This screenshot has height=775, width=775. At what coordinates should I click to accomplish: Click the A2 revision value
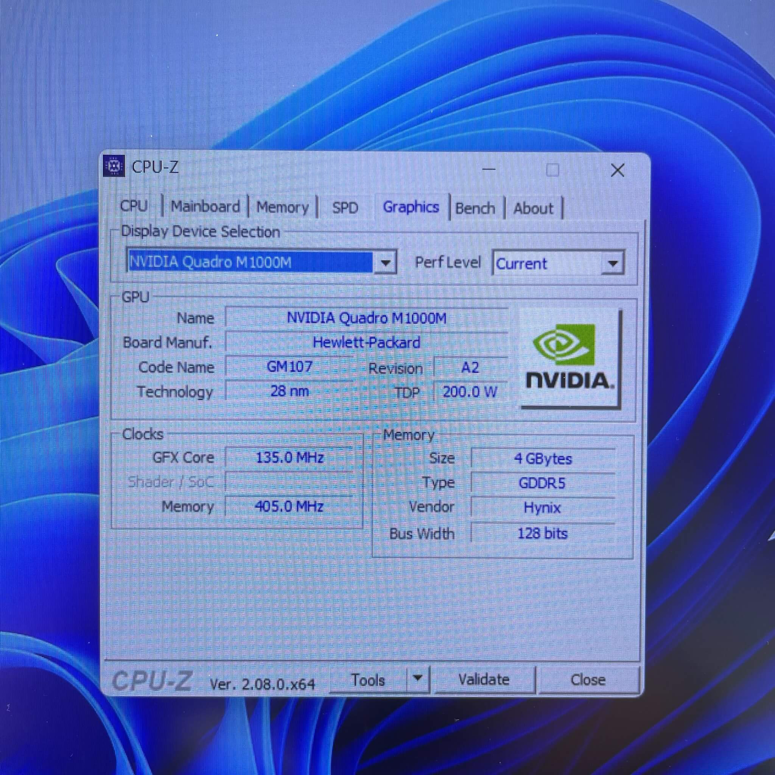[x=470, y=367]
